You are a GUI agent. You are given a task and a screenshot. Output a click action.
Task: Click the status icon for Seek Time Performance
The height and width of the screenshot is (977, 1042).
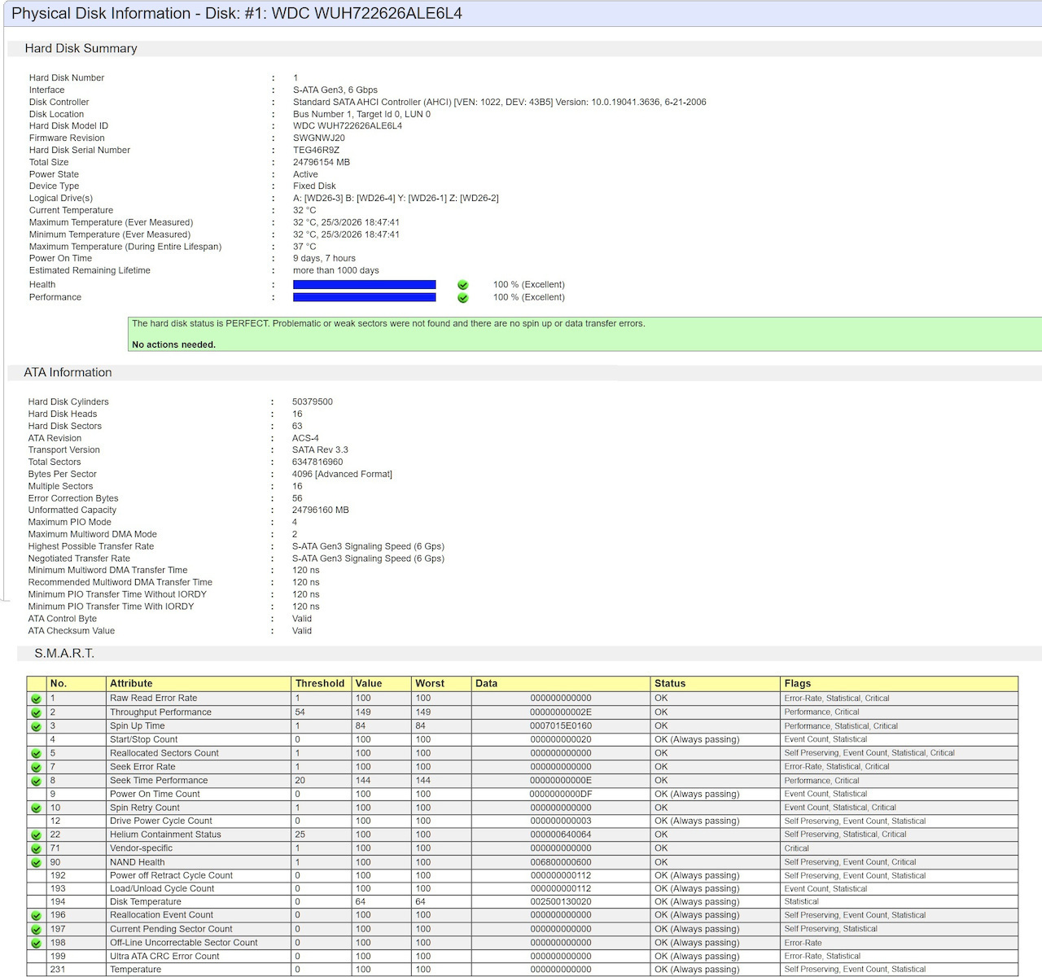[36, 781]
